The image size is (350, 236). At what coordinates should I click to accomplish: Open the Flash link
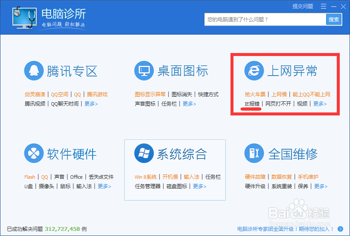30,177
